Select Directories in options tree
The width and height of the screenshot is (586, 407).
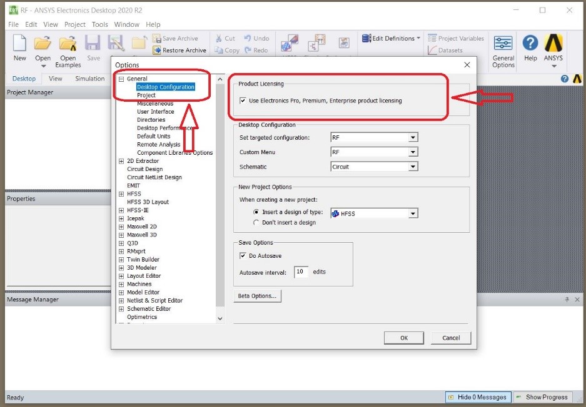pos(151,120)
